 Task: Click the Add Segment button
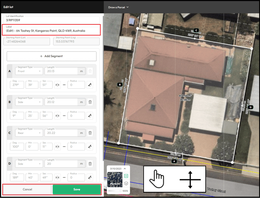[x=52, y=56]
